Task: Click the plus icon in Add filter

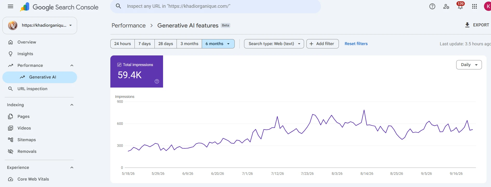Action: coord(311,44)
